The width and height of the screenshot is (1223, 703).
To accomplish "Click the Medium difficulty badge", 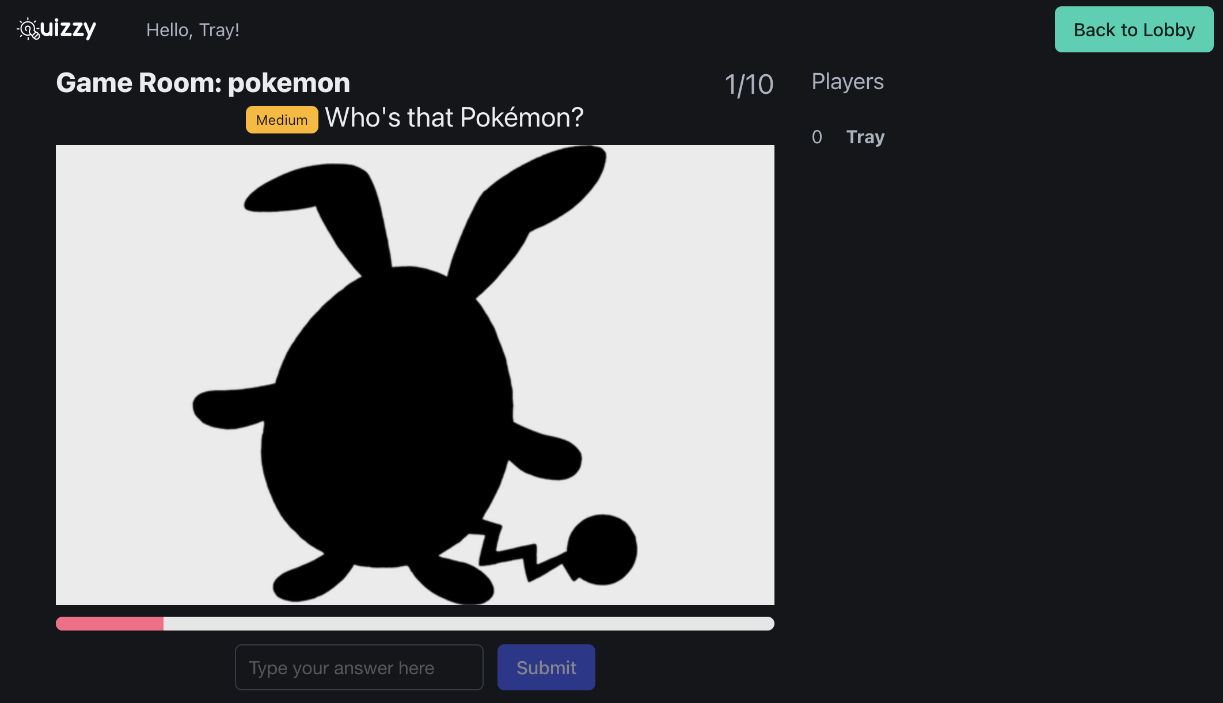I will click(282, 120).
